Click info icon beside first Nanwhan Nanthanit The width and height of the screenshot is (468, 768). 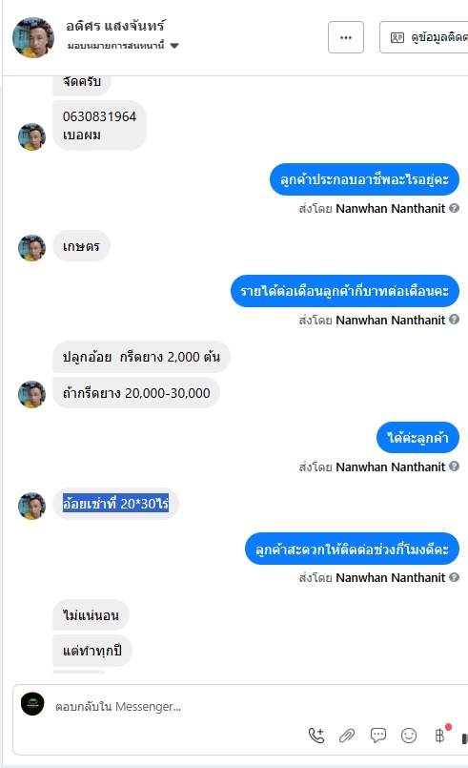(x=455, y=208)
